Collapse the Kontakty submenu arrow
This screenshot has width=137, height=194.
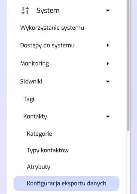[108, 117]
